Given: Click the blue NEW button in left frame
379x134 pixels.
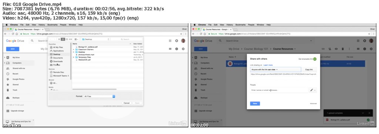Looking at the screenshot, I should coord(13,49).
